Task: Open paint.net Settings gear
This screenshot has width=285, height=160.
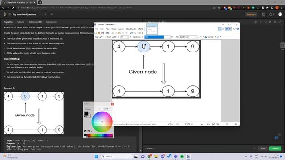Action: click(234, 28)
